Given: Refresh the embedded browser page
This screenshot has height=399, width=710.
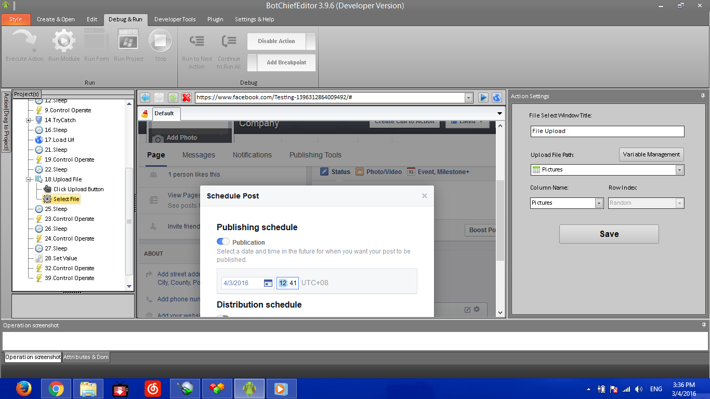Looking at the screenshot, I should click(x=173, y=98).
